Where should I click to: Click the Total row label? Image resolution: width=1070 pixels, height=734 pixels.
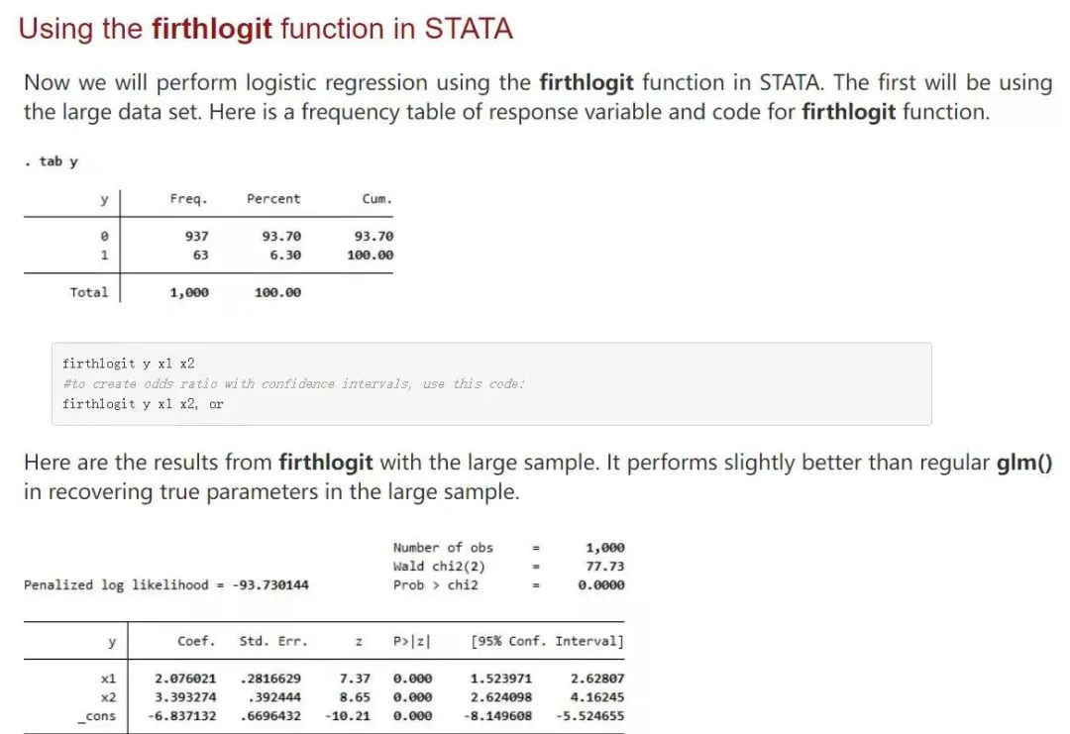coord(89,292)
